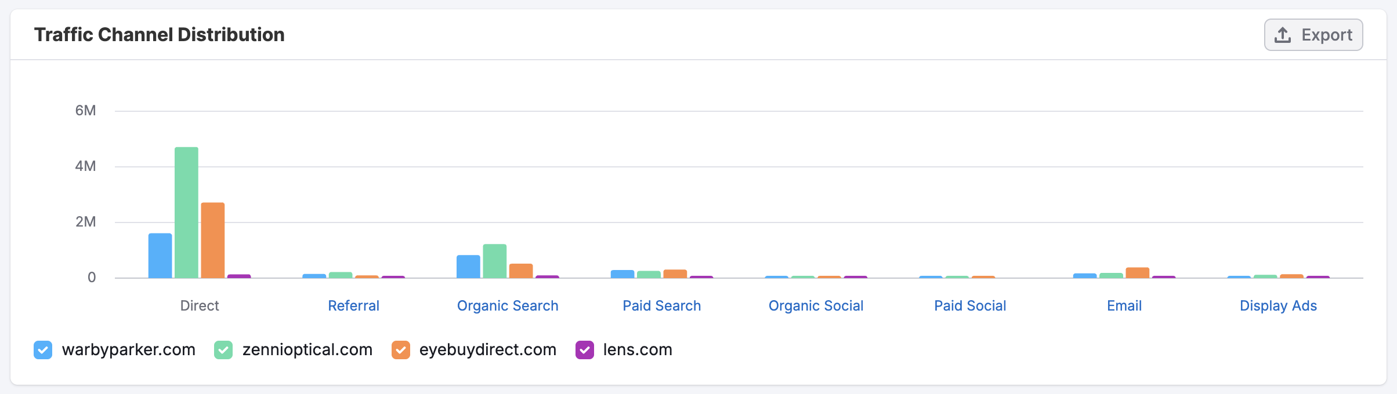The height and width of the screenshot is (394, 1397).
Task: Uncheck the zennioptical.com checkbox
Action: click(x=223, y=350)
